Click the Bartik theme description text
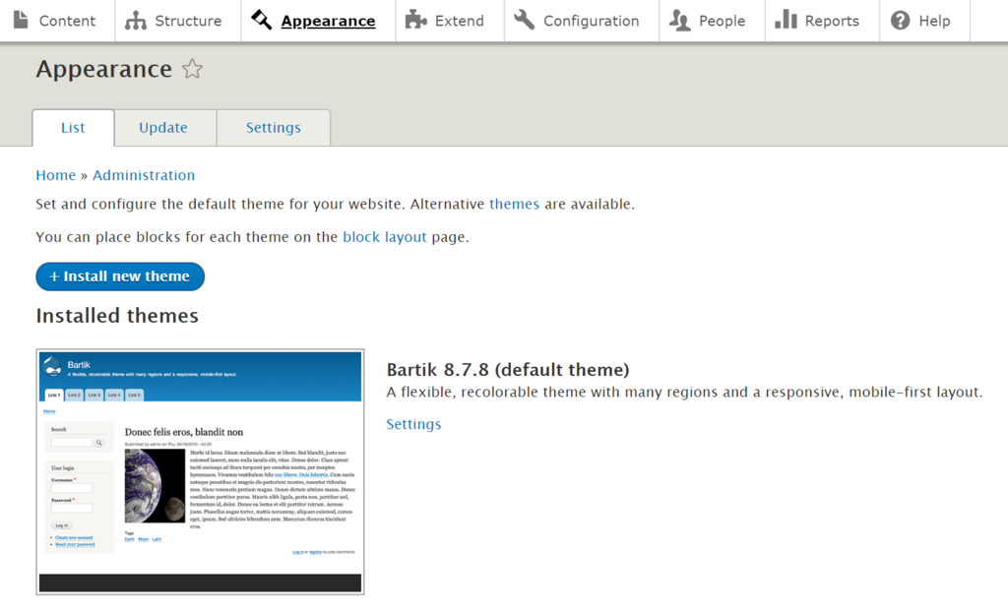1008x615 pixels. [685, 392]
